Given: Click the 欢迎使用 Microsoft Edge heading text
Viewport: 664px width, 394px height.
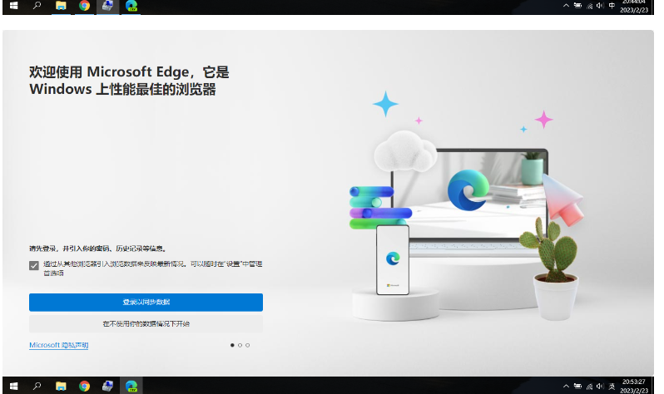Looking at the screenshot, I should [x=129, y=81].
